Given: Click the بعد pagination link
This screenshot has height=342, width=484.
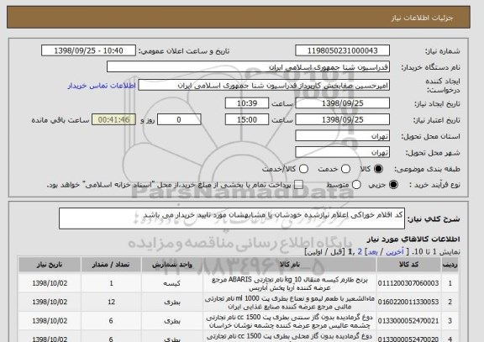Looking at the screenshot, I should 372,252.
